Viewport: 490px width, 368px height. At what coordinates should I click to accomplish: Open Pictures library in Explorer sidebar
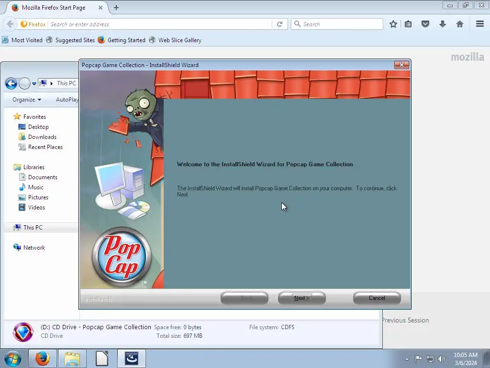click(33, 197)
